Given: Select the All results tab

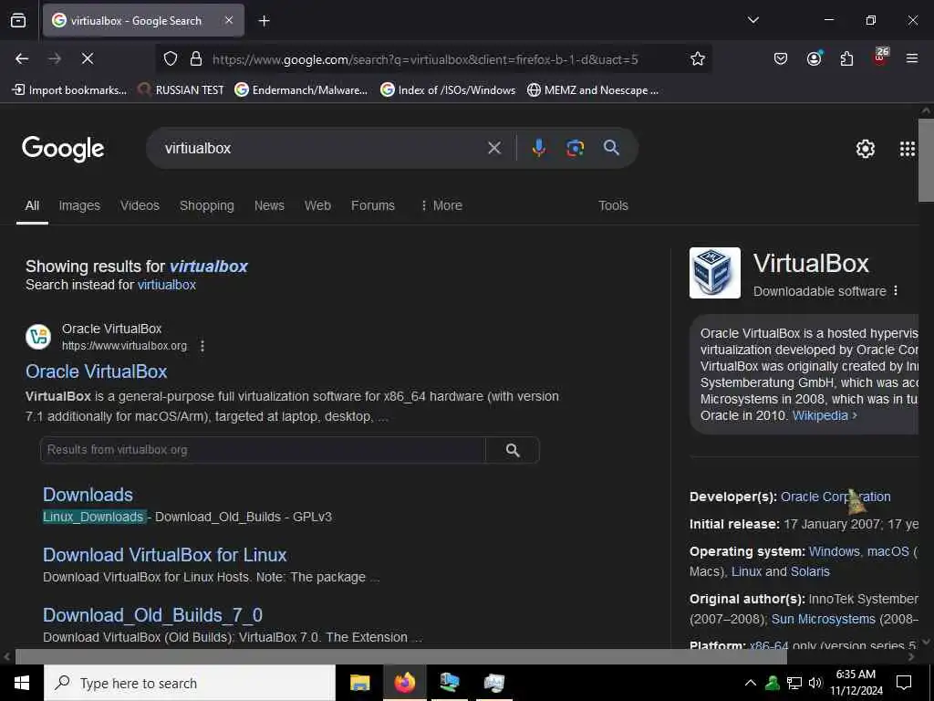Looking at the screenshot, I should 32,205.
